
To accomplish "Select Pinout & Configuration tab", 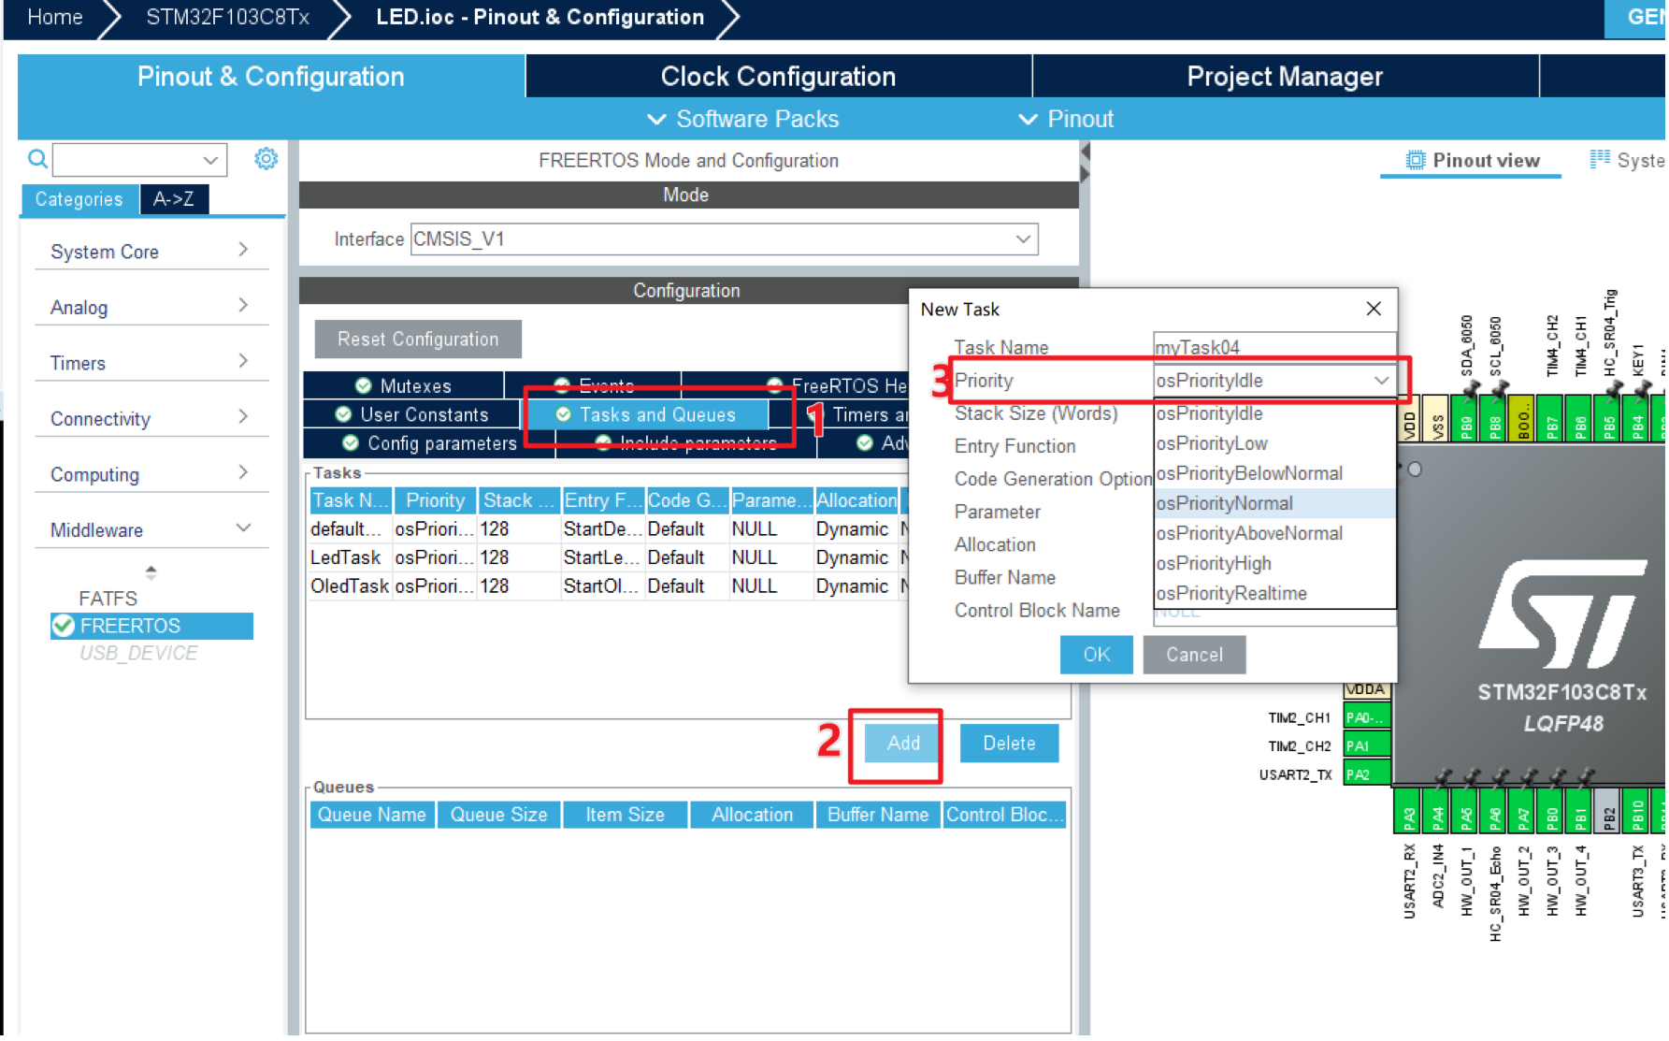I will pos(271,76).
